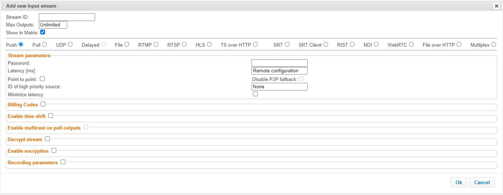
Task: Select the Multiplex radio button
Action: 494,44
